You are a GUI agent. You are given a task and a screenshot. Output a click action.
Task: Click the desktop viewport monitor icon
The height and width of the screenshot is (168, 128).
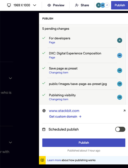click(9, 5)
